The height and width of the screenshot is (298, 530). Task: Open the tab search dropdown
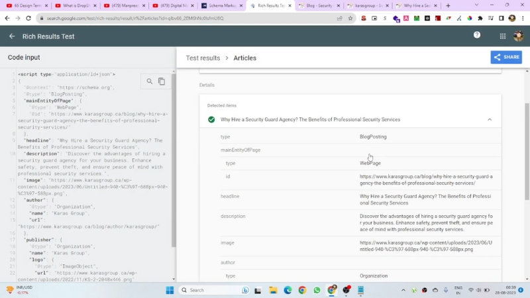pos(476,5)
